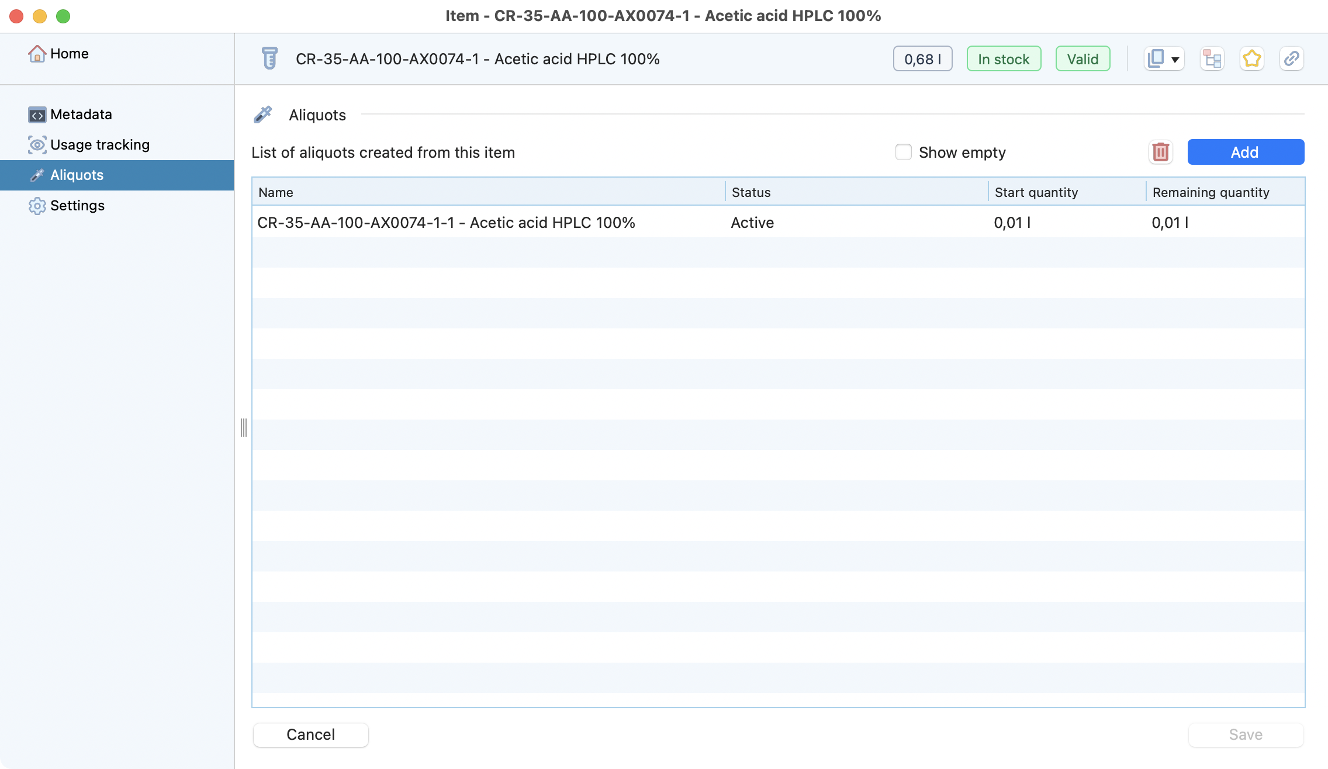Click the Home house icon
The height and width of the screenshot is (769, 1328).
tap(37, 54)
